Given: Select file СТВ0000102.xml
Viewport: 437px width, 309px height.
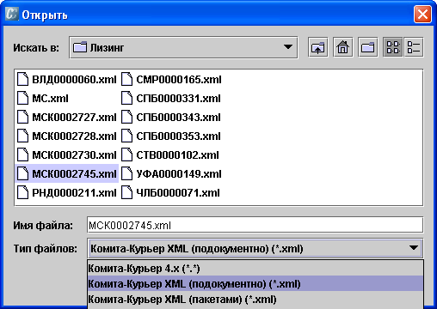Looking at the screenshot, I should (x=170, y=155).
